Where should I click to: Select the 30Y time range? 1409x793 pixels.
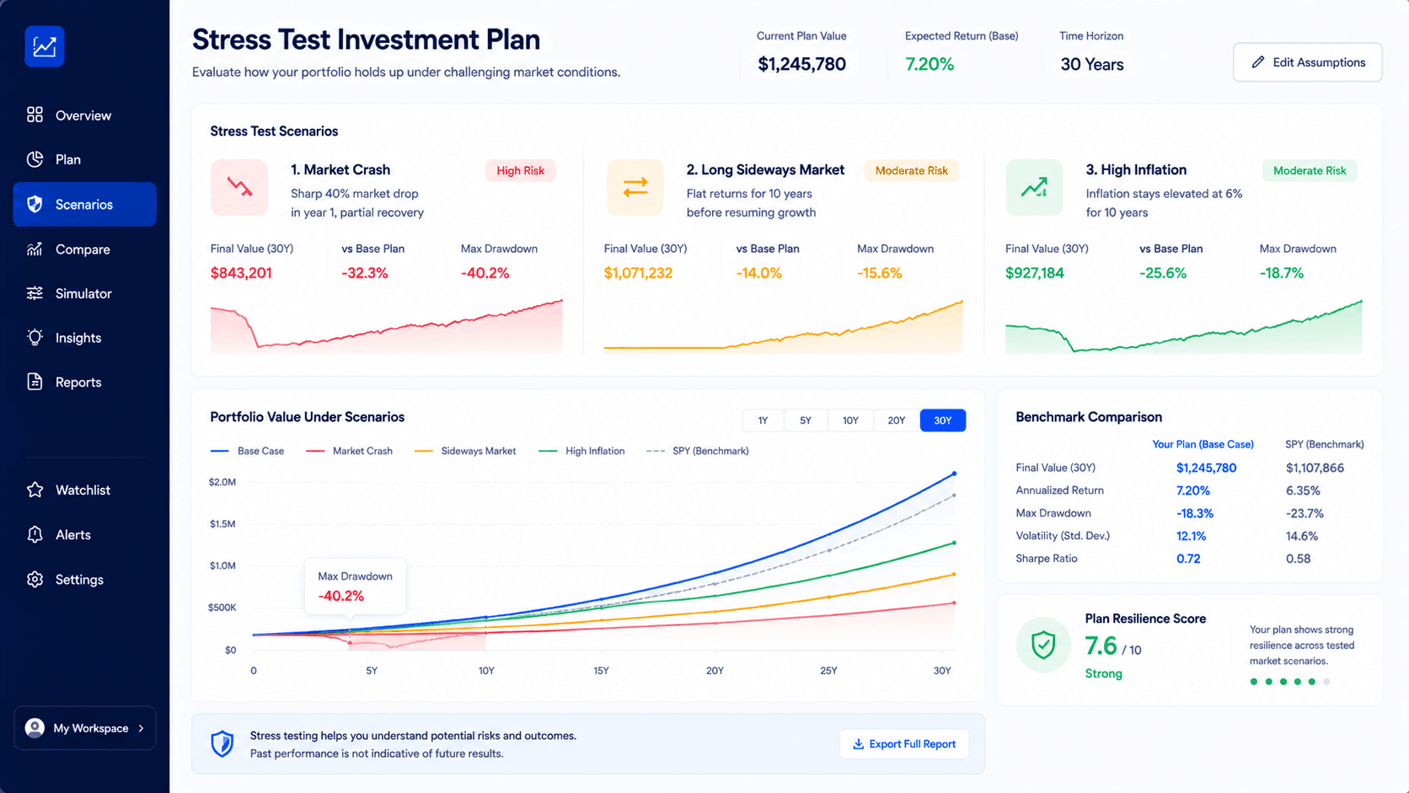pos(943,421)
